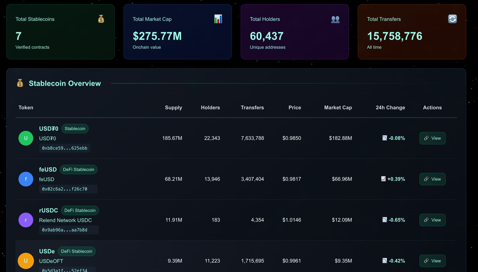The width and height of the screenshot is (478, 272).
Task: Open the View button for USD₮0
Action: [x=432, y=138]
